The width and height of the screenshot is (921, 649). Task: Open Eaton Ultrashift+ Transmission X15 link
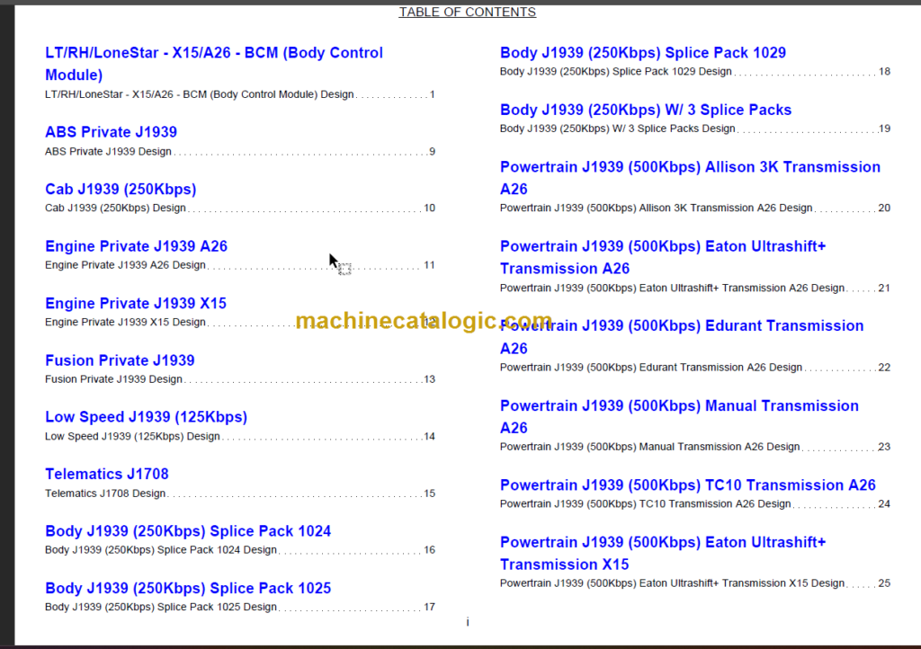coord(663,542)
